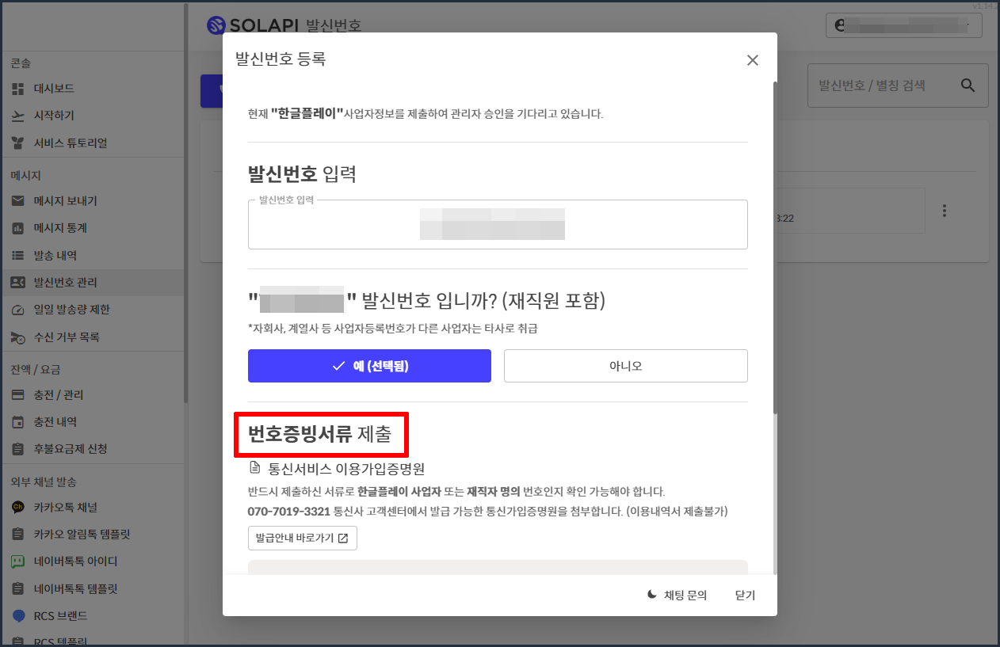Image resolution: width=1000 pixels, height=647 pixels.
Task: Click the document icon beside 통신서비스 이용가입증명원
Action: tap(255, 468)
